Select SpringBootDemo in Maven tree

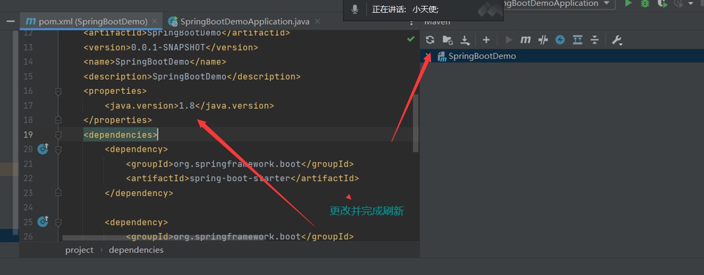pos(482,56)
